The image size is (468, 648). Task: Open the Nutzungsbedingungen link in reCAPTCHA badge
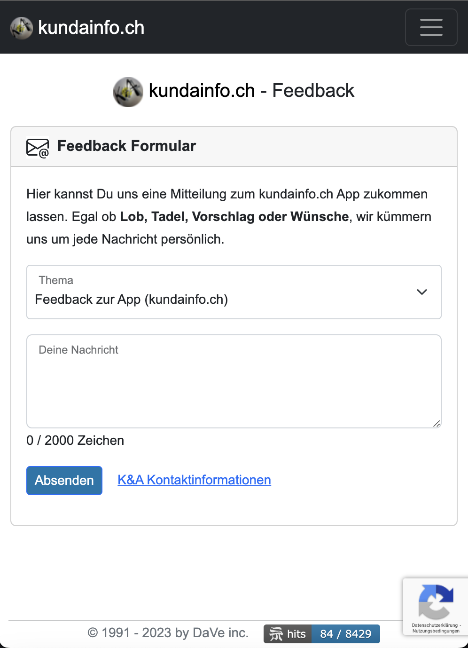coord(436,631)
